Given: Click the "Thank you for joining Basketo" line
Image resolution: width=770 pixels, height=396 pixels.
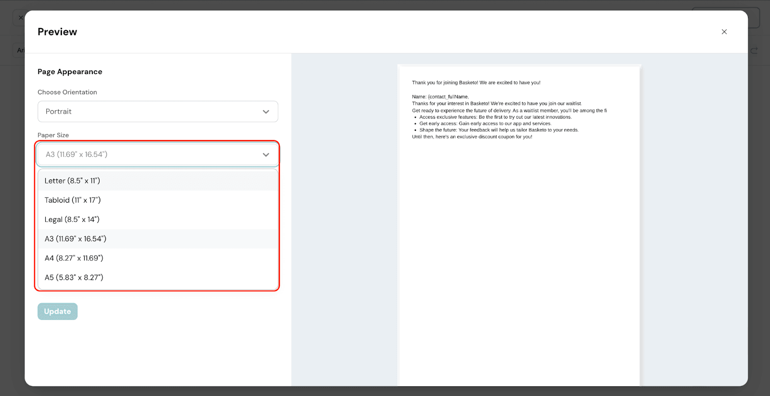Looking at the screenshot, I should point(476,83).
